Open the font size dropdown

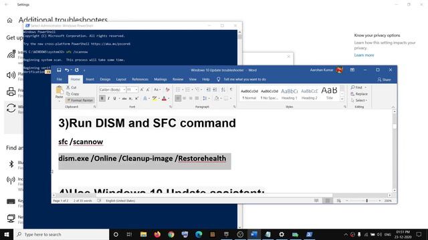[136, 89]
